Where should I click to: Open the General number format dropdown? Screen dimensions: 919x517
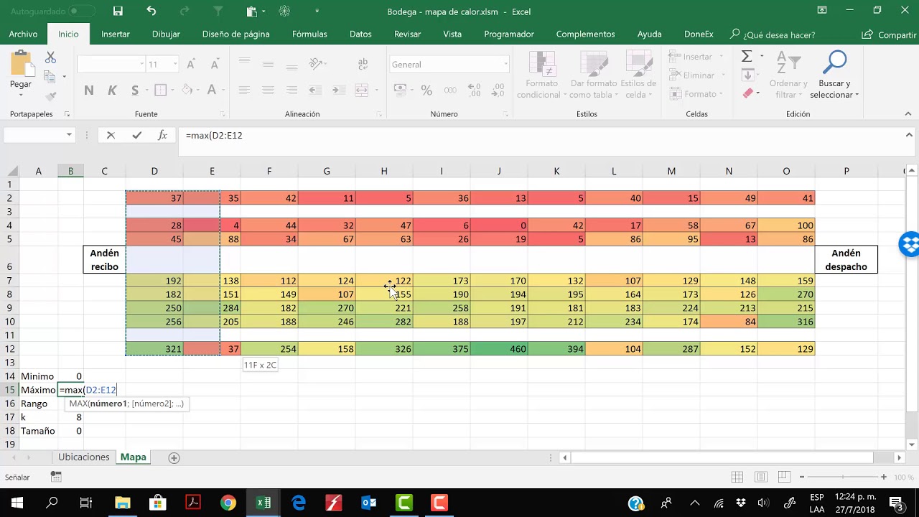pos(505,64)
